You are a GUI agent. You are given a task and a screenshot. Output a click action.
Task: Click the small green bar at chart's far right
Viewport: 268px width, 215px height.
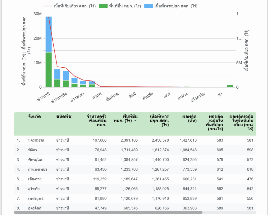[x=230, y=86]
